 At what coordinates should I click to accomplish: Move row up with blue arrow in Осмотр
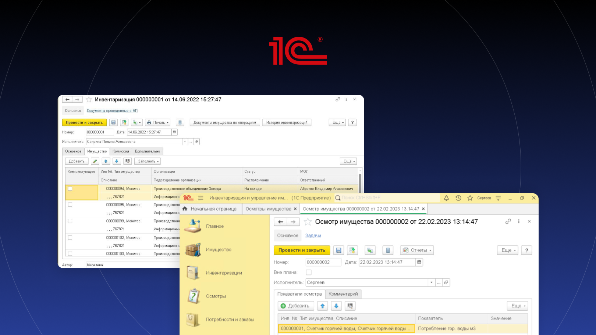(322, 306)
